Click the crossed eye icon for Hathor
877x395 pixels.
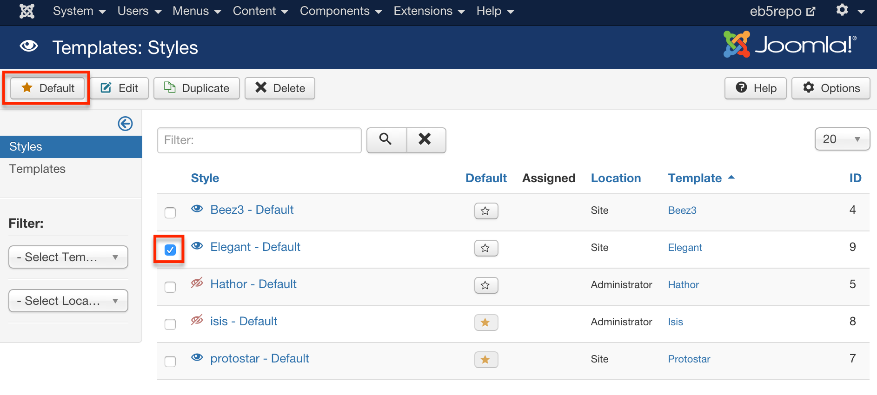pos(197,283)
